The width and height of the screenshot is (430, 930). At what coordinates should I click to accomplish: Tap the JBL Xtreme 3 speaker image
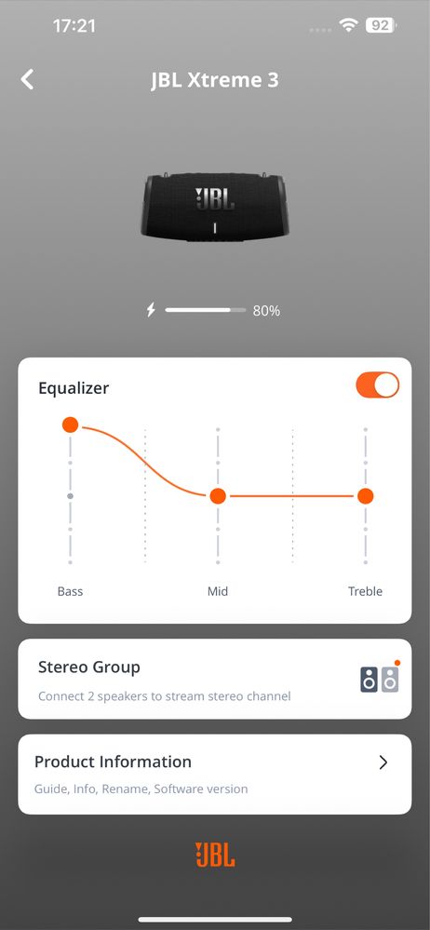point(215,207)
